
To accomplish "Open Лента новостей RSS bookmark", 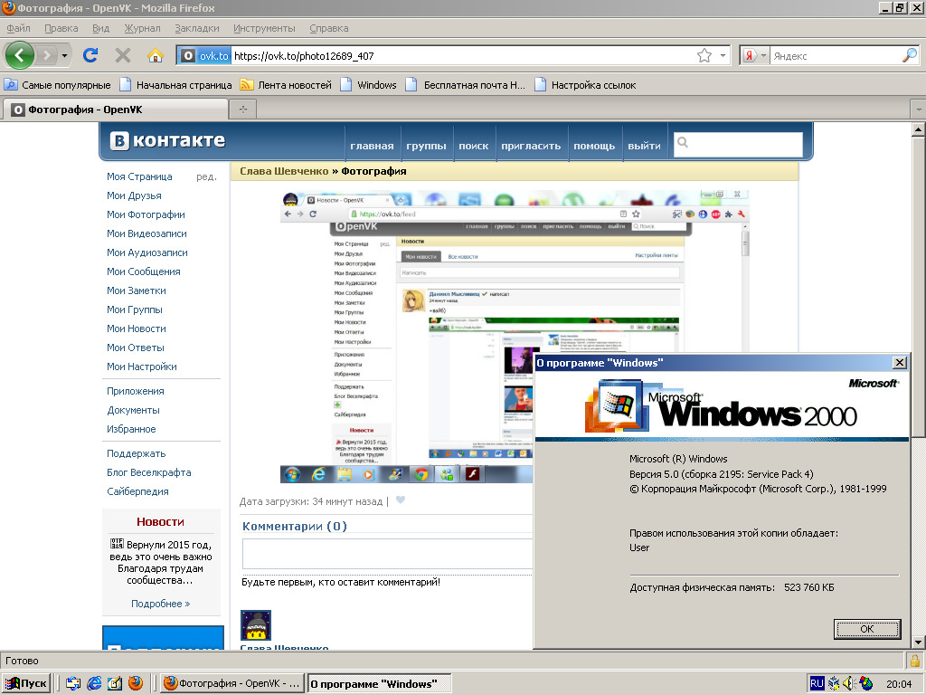I will click(286, 85).
